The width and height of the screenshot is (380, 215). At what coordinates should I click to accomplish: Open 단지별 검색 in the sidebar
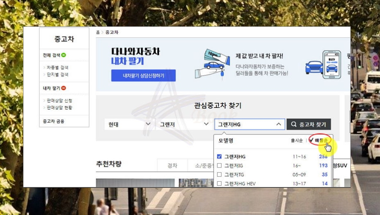(57, 74)
